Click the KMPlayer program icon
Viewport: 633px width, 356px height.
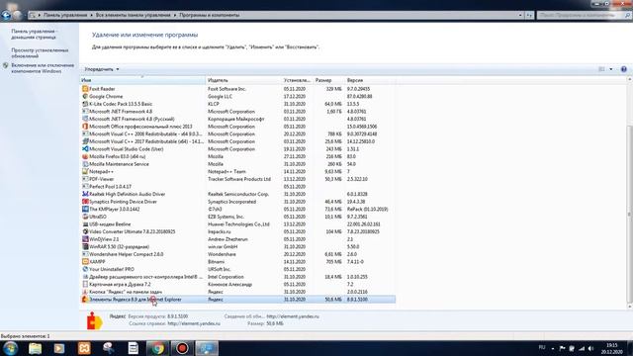[85, 209]
